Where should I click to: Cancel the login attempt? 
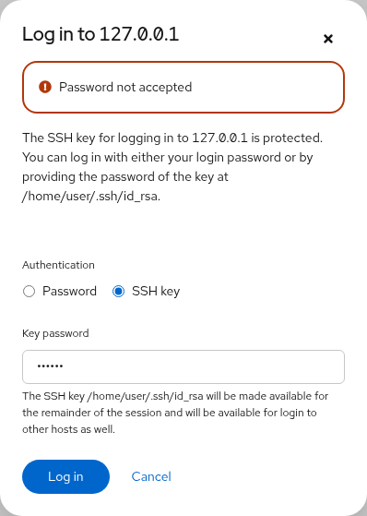point(151,476)
